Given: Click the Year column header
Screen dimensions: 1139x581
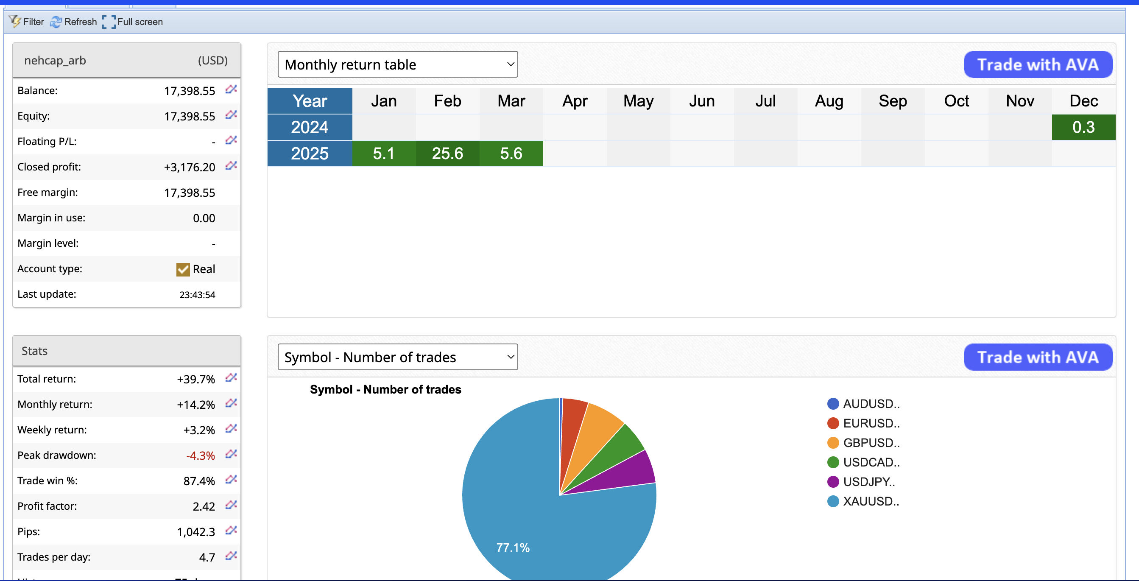Looking at the screenshot, I should pyautogui.click(x=310, y=101).
